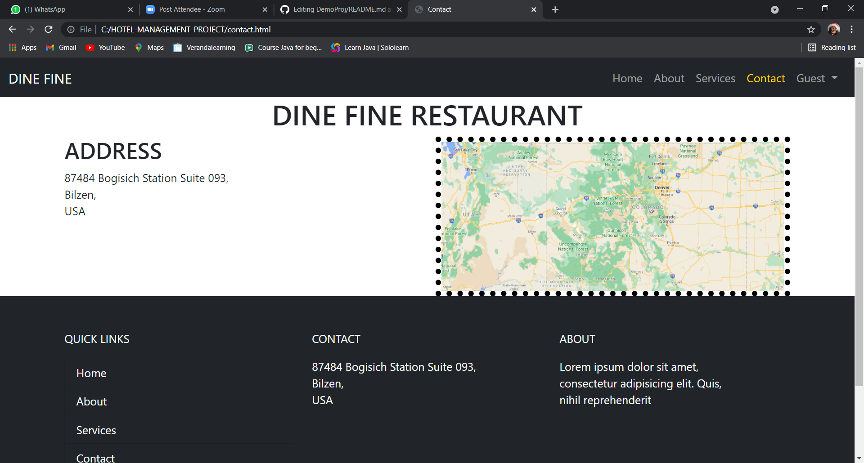Click the browser back navigation arrow
This screenshot has height=463, width=864.
12,29
